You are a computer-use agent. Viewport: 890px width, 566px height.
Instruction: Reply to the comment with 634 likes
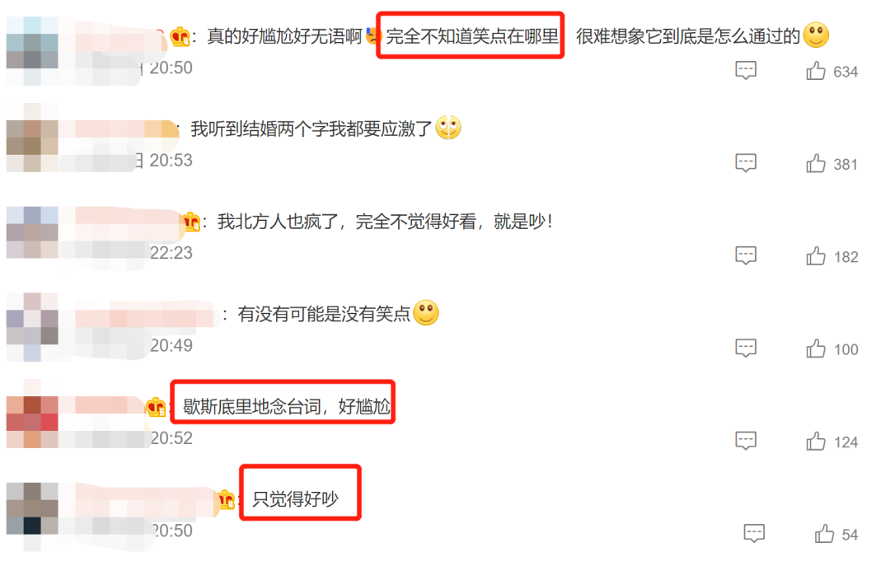746,70
